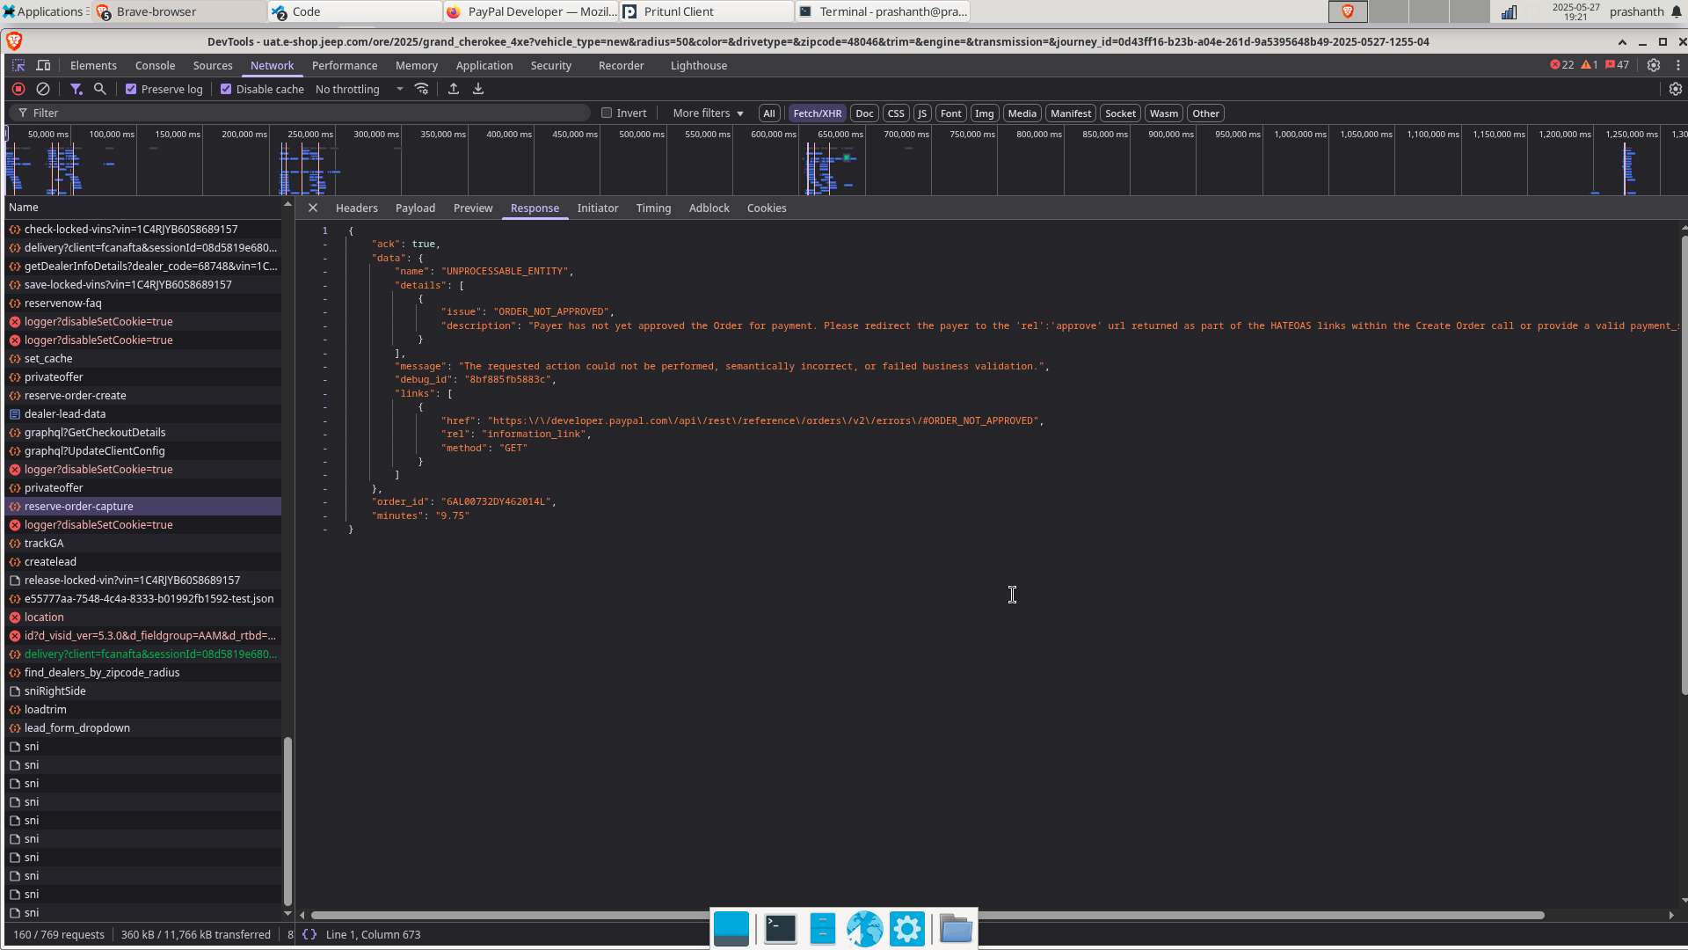Switch to the Console panel tab
The height and width of the screenshot is (950, 1688).
click(155, 65)
